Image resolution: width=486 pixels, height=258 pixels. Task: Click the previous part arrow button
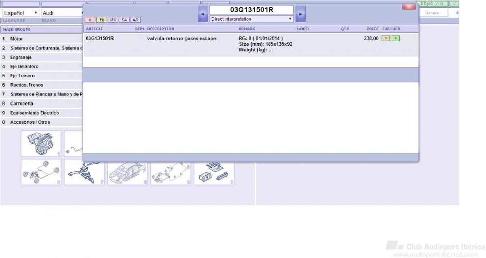pyautogui.click(x=203, y=14)
